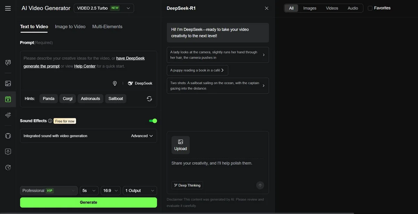Click the send arrow button in chat
The image size is (418, 214).
coord(260,185)
